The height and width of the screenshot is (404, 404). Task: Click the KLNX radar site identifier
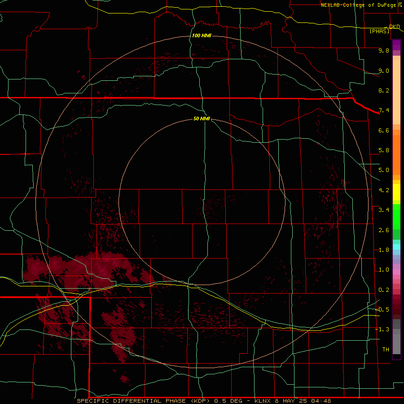[x=263, y=401]
